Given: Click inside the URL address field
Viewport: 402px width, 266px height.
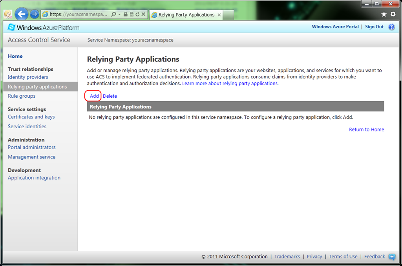Looking at the screenshot, I should (x=79, y=15).
